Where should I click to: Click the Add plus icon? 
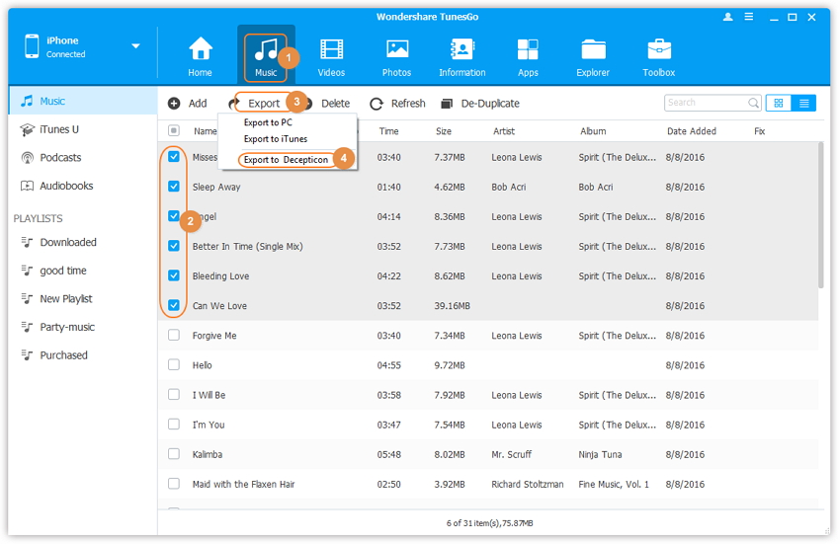[174, 104]
